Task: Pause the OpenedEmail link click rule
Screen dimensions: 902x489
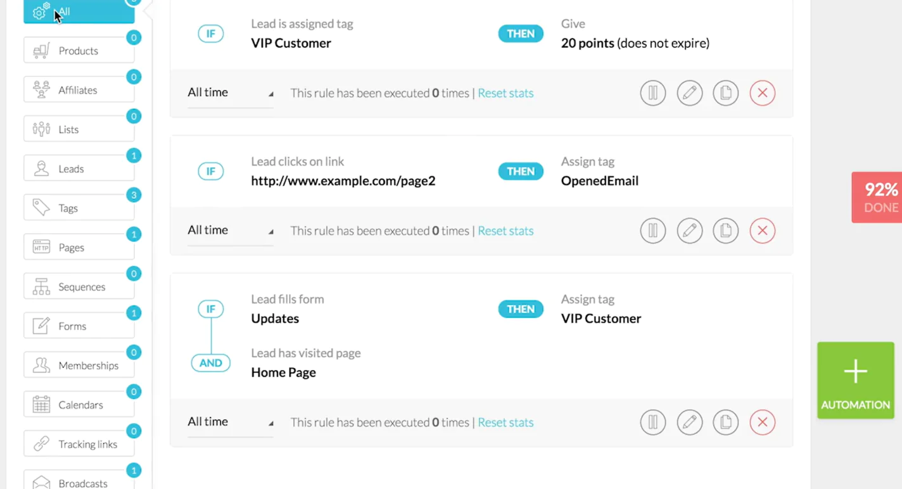Action: [x=652, y=231]
